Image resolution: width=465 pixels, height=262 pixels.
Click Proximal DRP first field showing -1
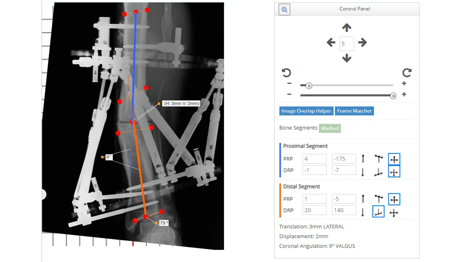[x=315, y=170]
